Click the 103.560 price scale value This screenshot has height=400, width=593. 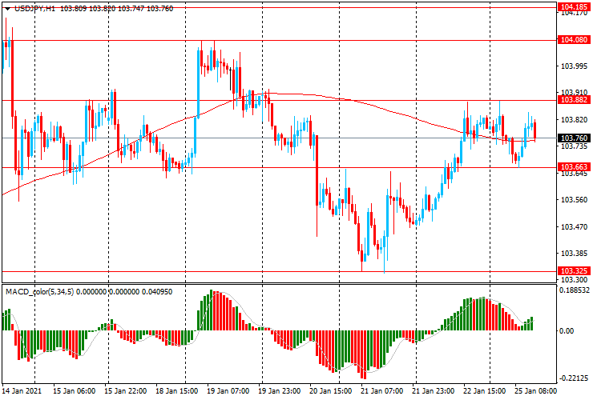[574, 200]
